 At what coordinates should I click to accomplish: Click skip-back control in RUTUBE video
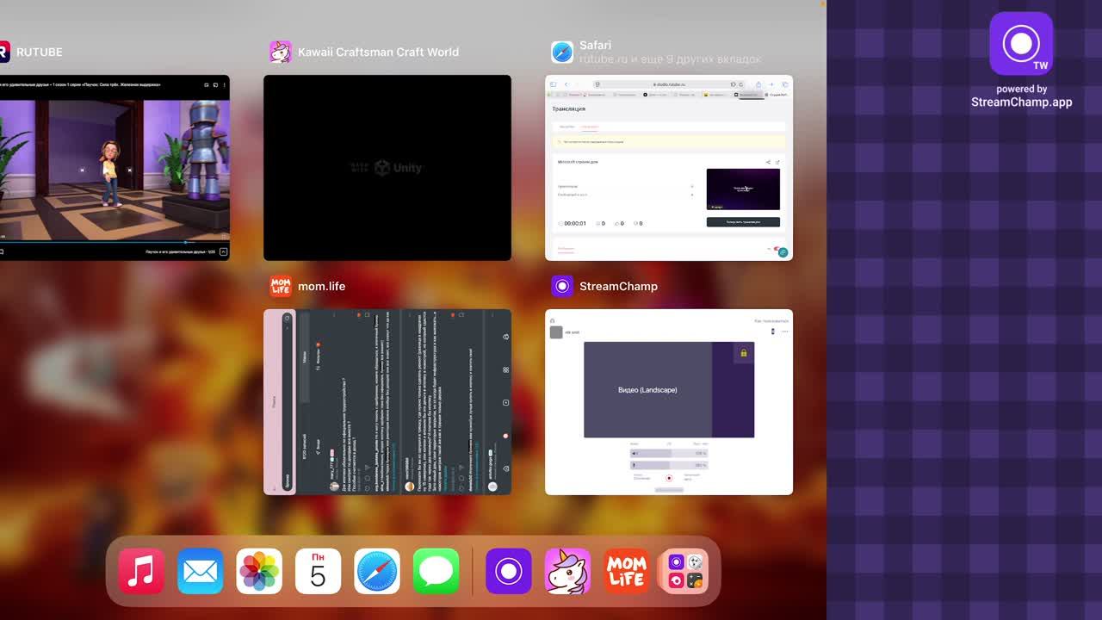(82, 170)
